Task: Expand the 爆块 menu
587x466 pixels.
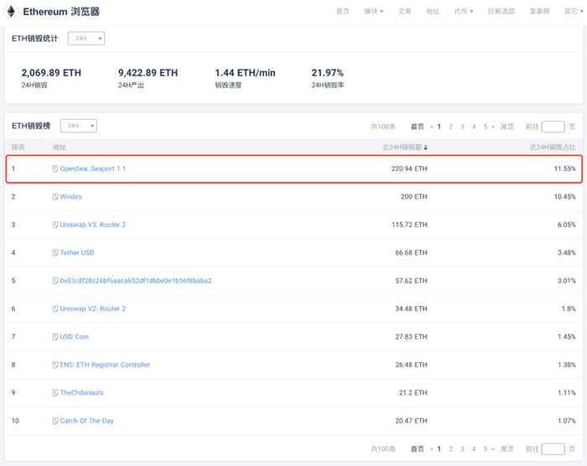Action: [x=374, y=11]
